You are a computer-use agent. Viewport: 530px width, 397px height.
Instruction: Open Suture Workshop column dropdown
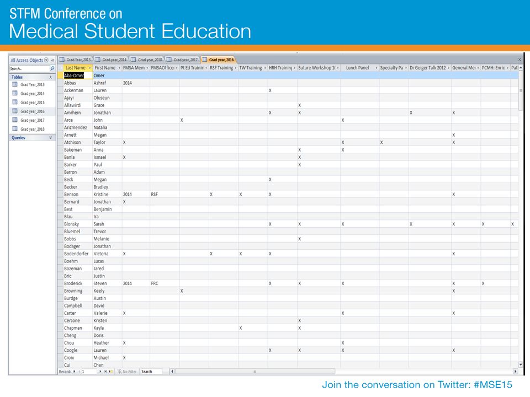point(338,68)
